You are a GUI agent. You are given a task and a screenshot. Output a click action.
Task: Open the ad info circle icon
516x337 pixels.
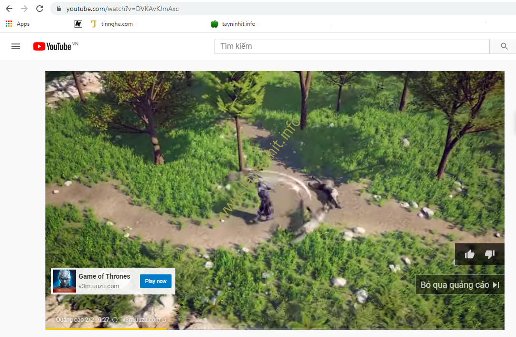pyautogui.click(x=115, y=320)
